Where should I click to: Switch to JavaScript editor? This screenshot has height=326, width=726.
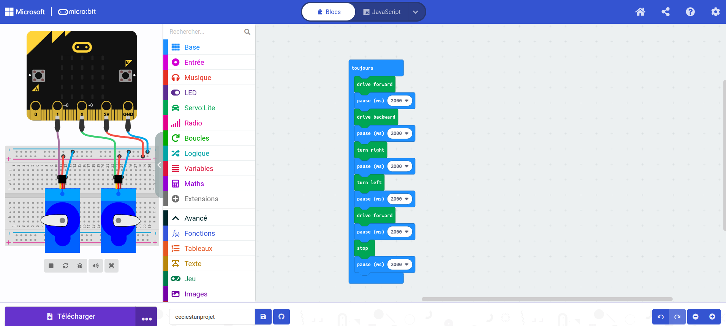tap(381, 12)
